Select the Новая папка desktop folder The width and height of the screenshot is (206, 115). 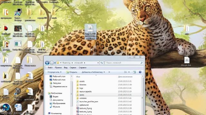(x=30, y=61)
